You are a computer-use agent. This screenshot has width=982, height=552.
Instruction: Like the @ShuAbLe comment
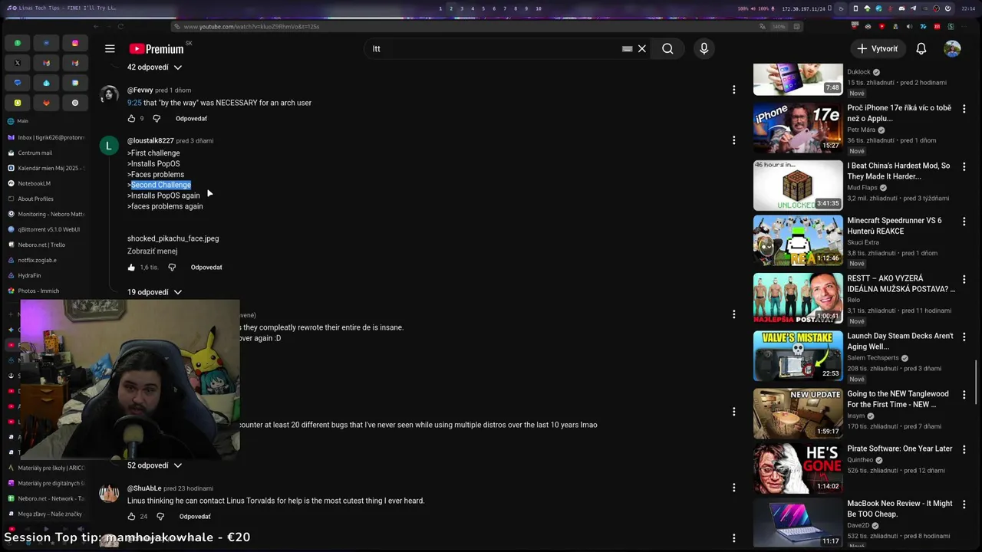tap(131, 517)
